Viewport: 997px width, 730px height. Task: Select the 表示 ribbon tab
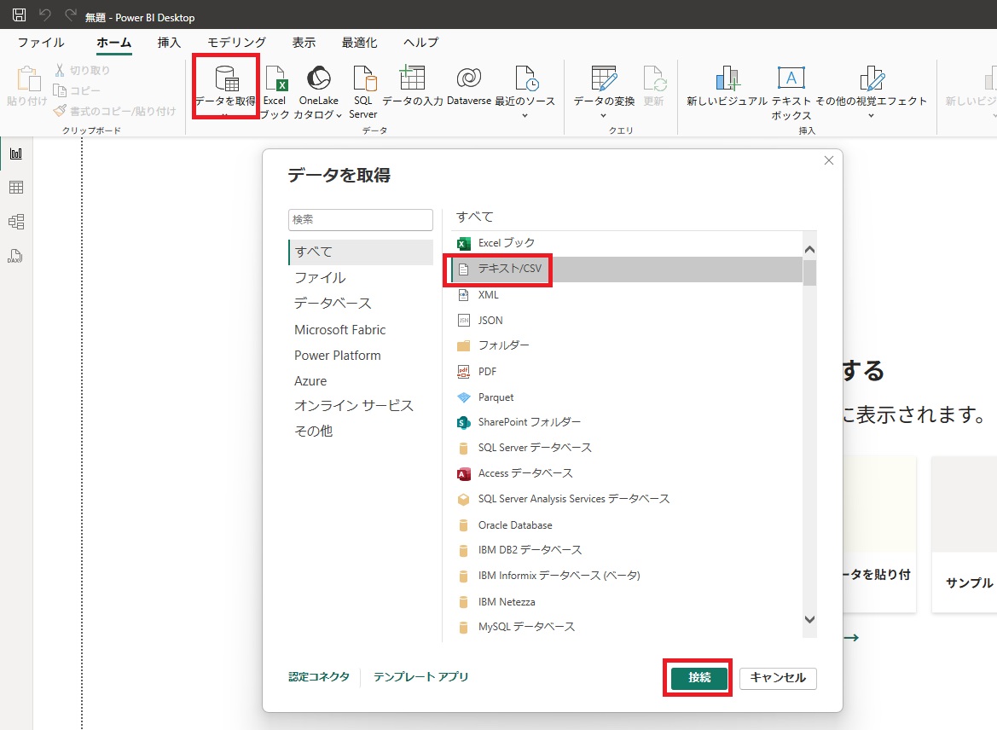(x=304, y=43)
